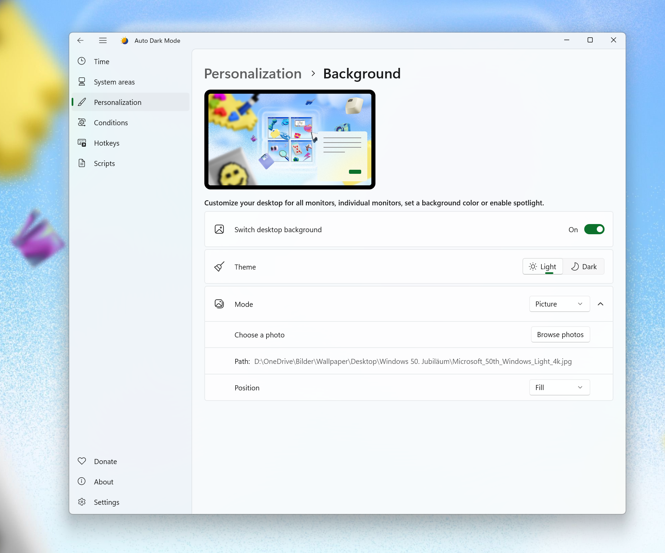Click the Switch desktop background picture icon
This screenshot has height=553, width=665.
(219, 229)
